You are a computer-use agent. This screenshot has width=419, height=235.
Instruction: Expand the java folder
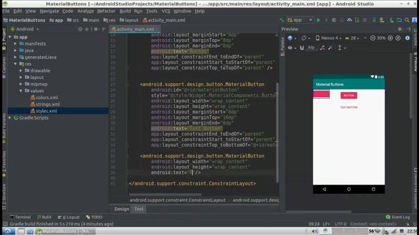tap(15, 50)
